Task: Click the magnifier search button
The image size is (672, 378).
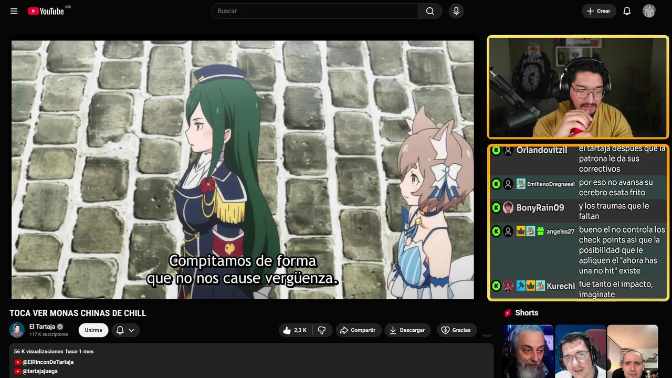Action: tap(430, 11)
